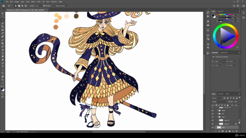Toggle link width and height in Properties
Screen dimensions: 246x138
pos(224,61)
